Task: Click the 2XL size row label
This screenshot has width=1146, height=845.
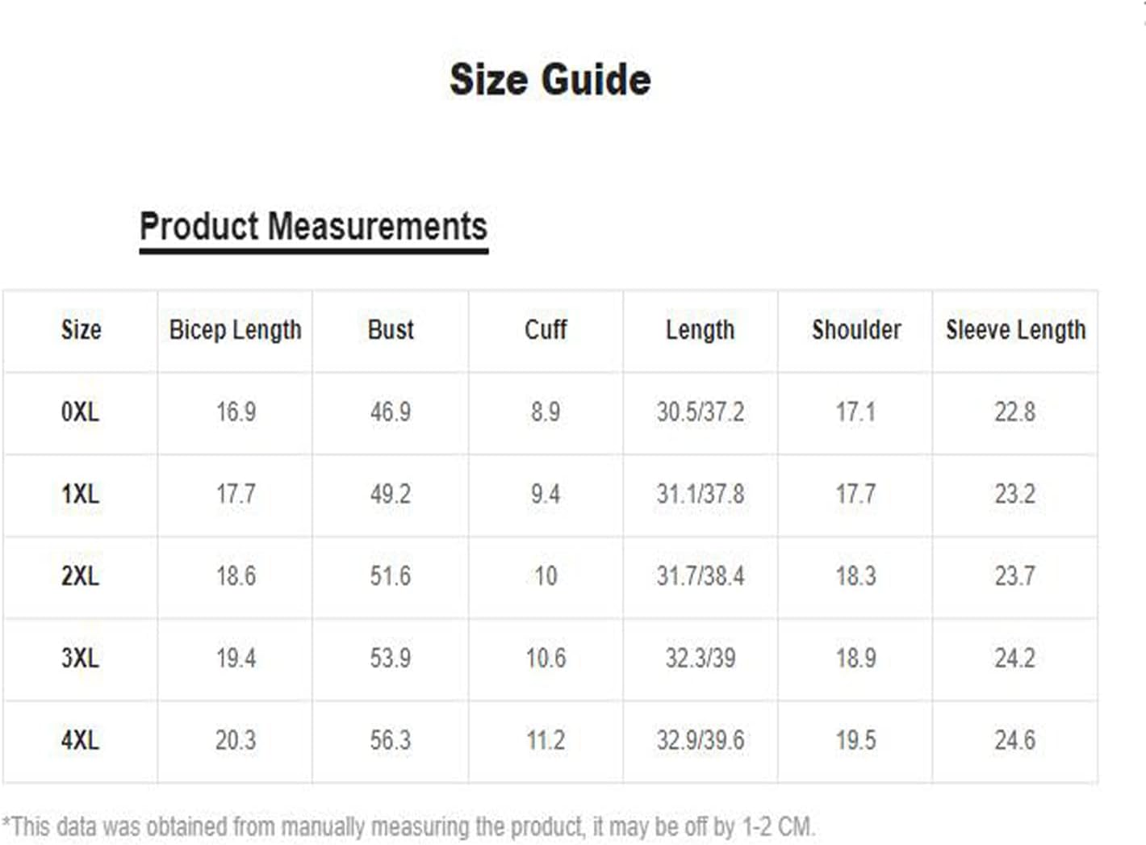Action: (80, 576)
